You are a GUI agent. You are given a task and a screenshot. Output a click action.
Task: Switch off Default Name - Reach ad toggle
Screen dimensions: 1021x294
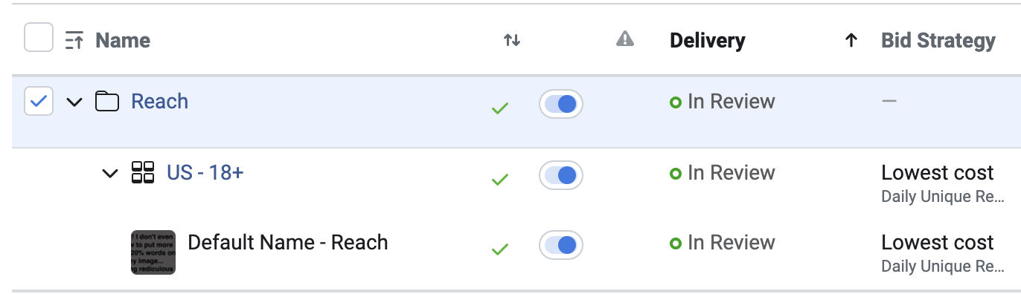click(561, 245)
